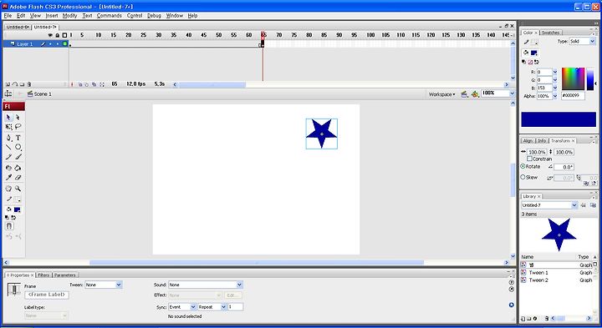Open the Control menu
Viewport: 602px width, 328px height.
135,16
